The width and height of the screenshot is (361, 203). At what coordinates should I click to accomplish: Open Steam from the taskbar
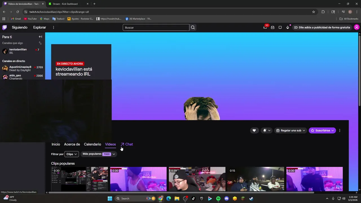tap(251, 198)
